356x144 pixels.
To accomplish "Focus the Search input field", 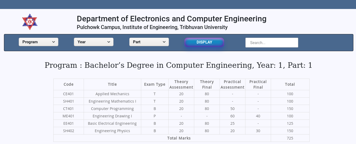I will click(x=272, y=43).
